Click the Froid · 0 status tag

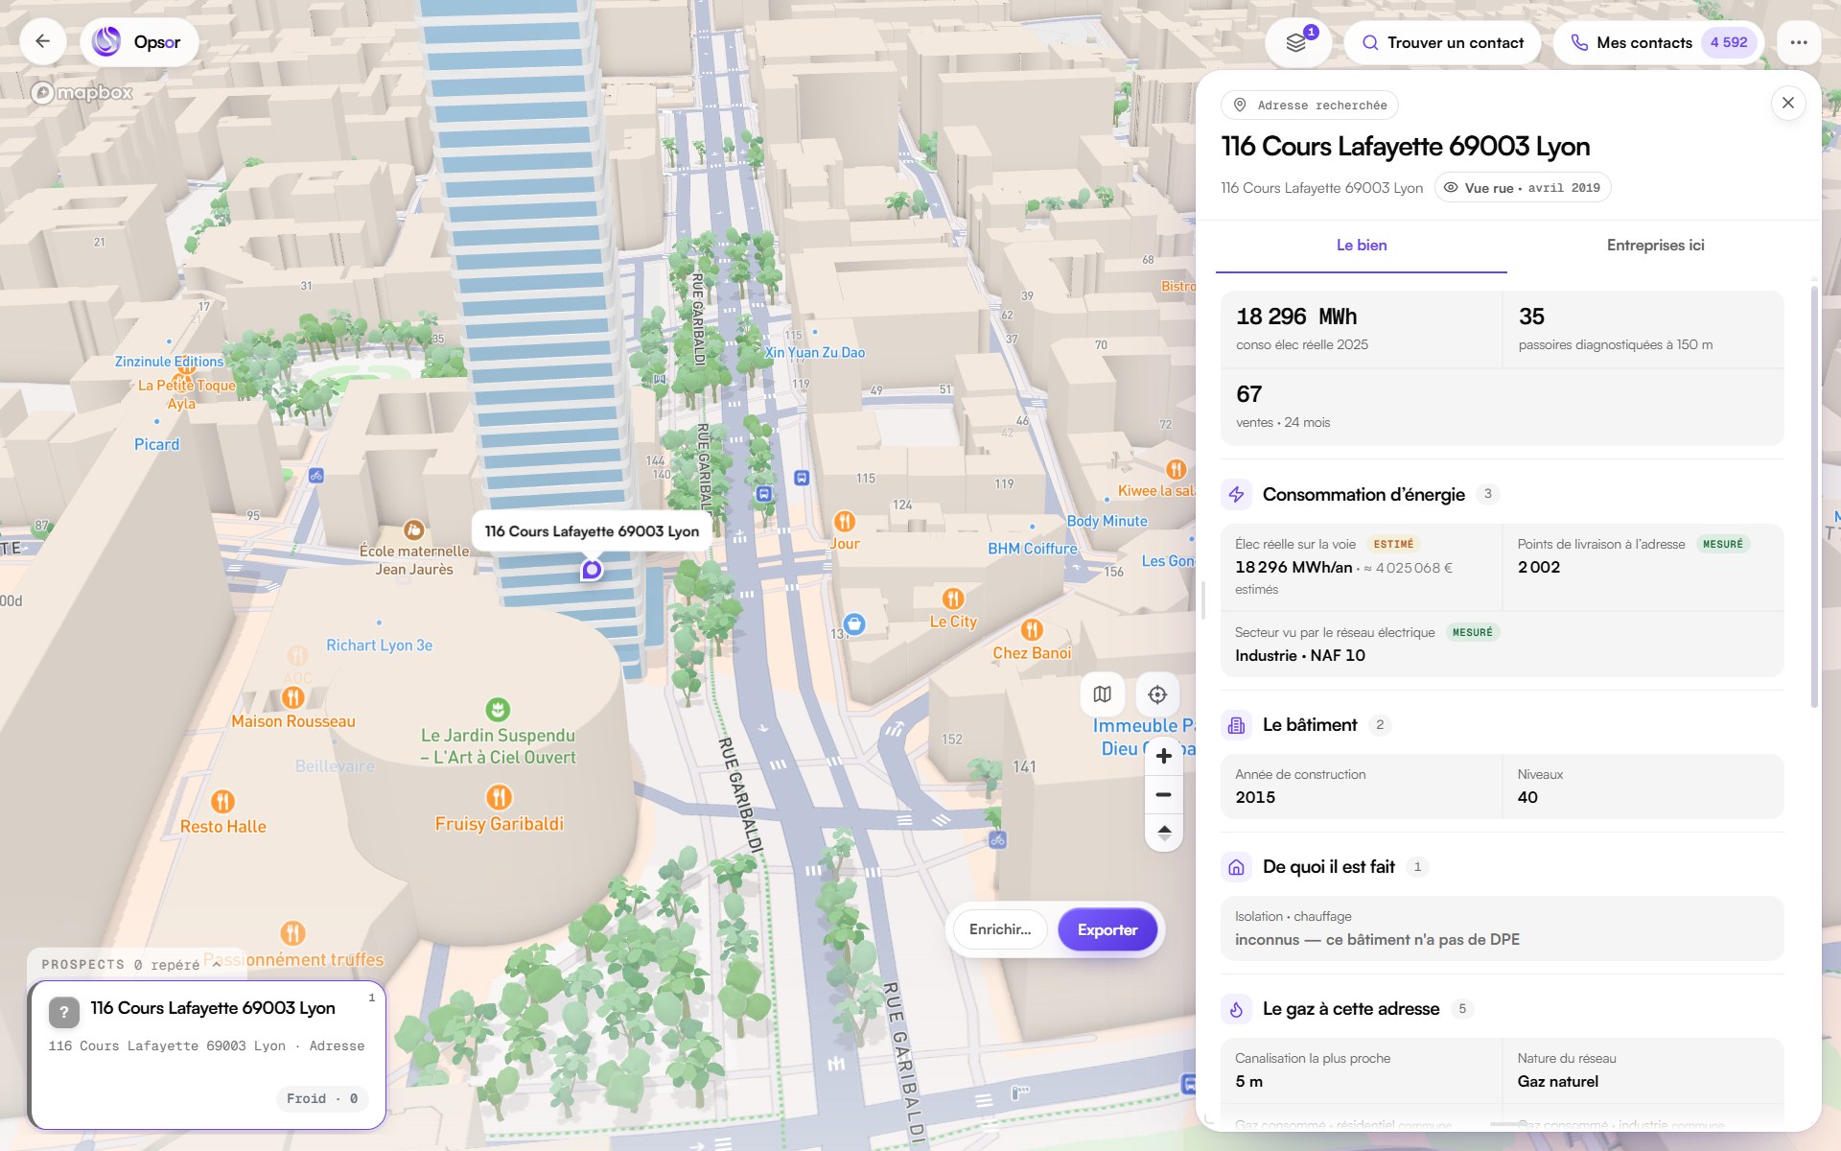click(x=322, y=1099)
